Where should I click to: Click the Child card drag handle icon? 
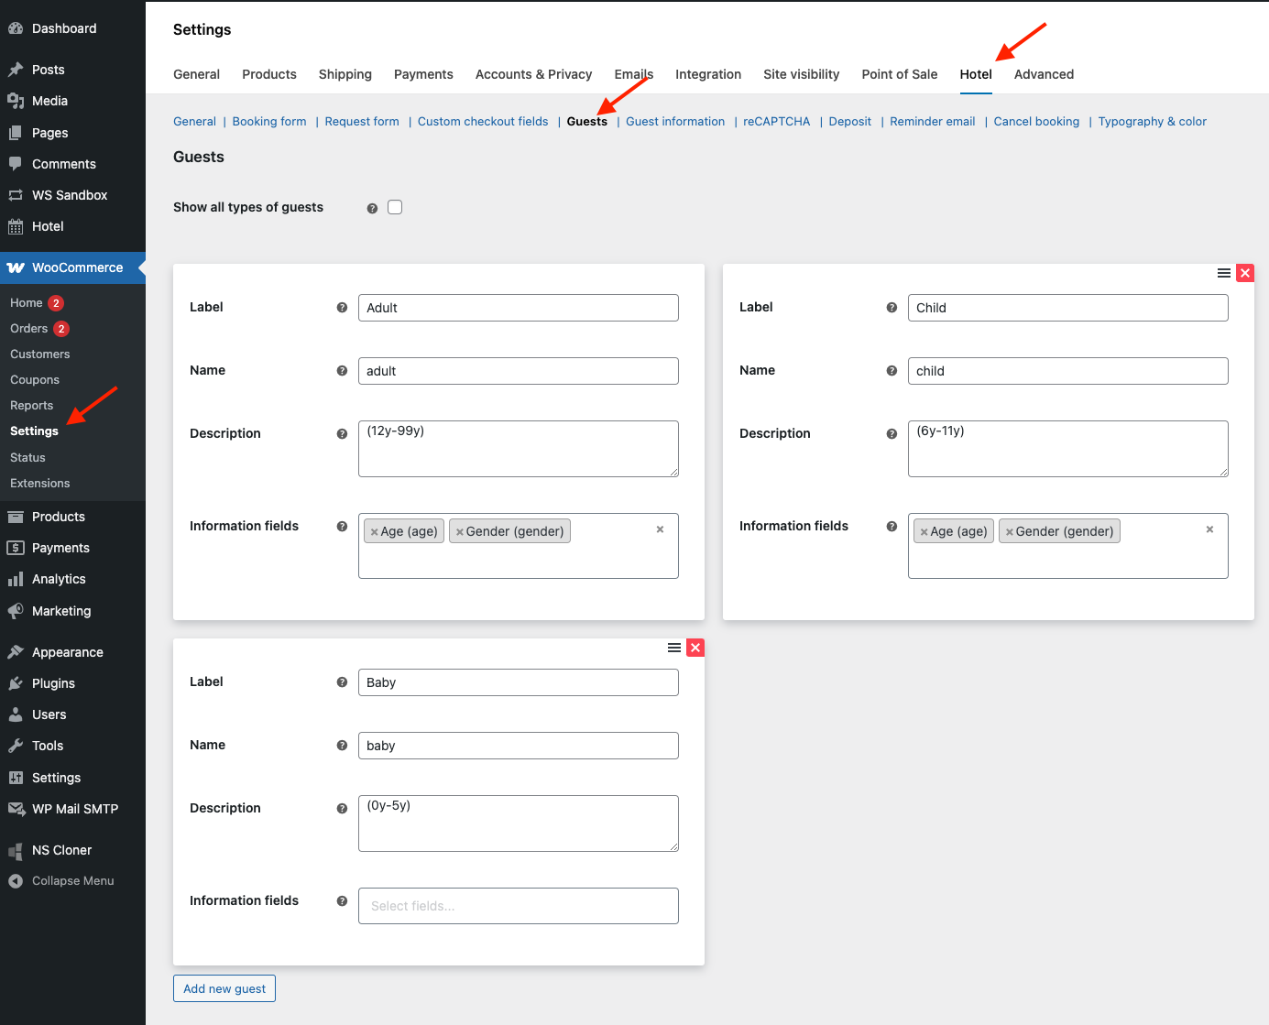pyautogui.click(x=1223, y=273)
